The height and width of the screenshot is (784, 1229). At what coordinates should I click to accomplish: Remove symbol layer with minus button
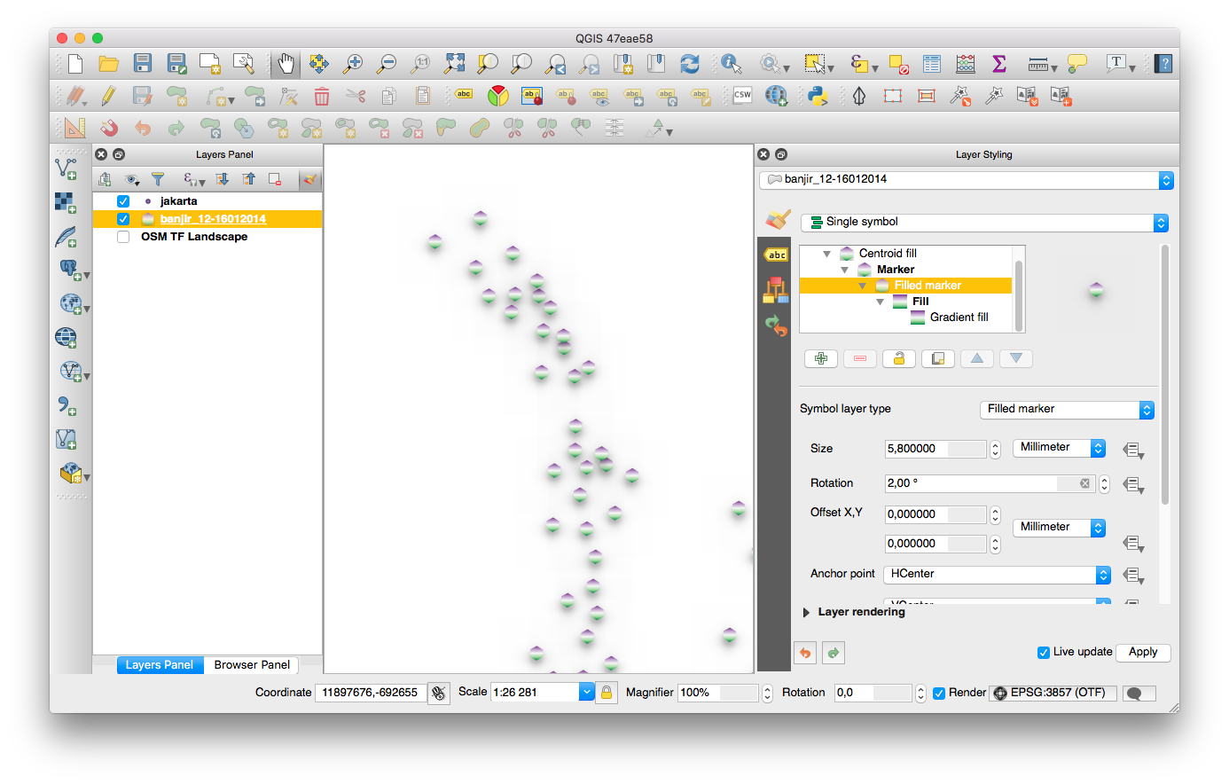pyautogui.click(x=860, y=358)
